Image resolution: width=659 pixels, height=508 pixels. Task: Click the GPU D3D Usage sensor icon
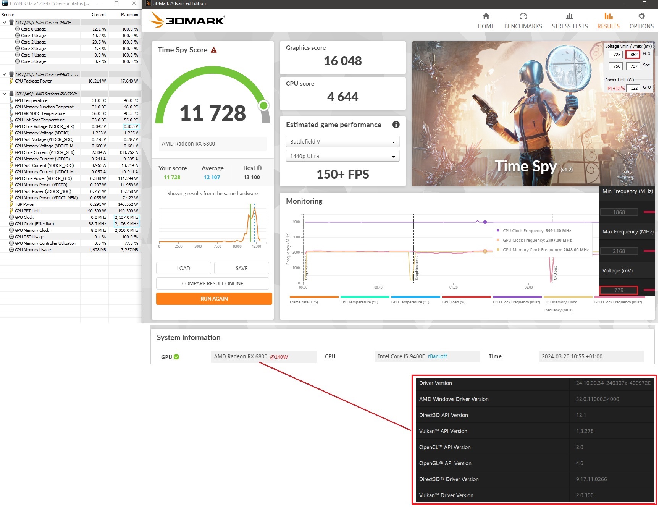coord(11,237)
